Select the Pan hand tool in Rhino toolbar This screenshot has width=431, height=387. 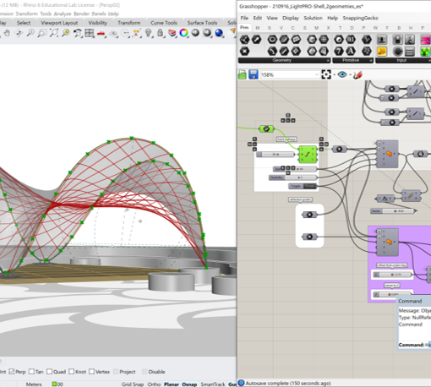point(7,33)
